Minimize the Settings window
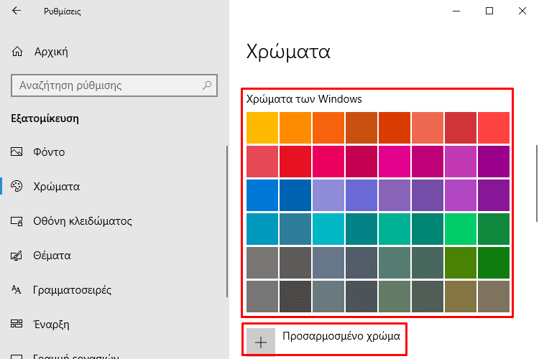Image resolution: width=539 pixels, height=359 pixels. click(x=456, y=11)
